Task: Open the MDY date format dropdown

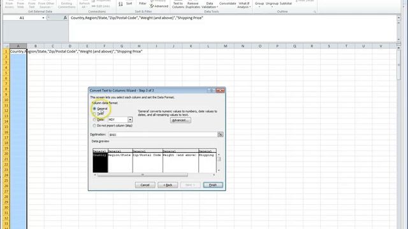Action: 130,120
